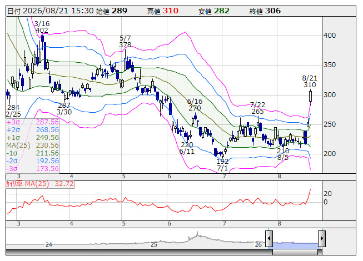
Task: Click year 25 label in overview chart
Action: point(154,244)
